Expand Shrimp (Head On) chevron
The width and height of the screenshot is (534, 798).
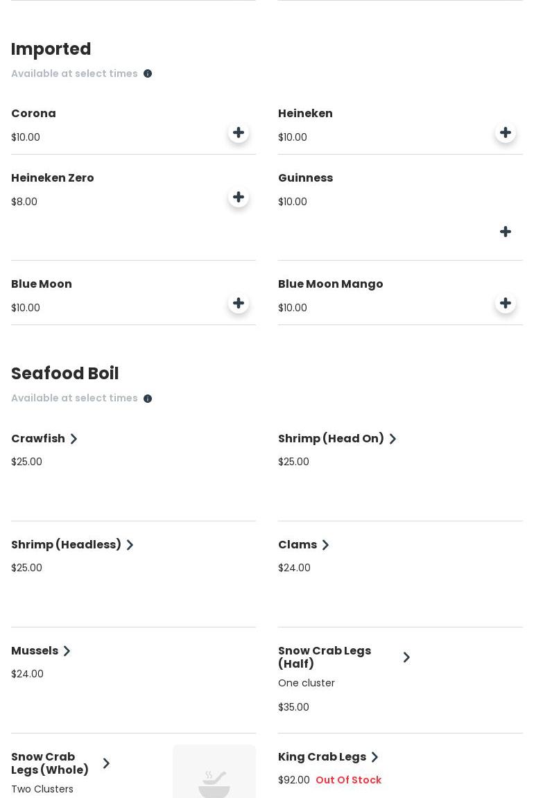tap(393, 439)
